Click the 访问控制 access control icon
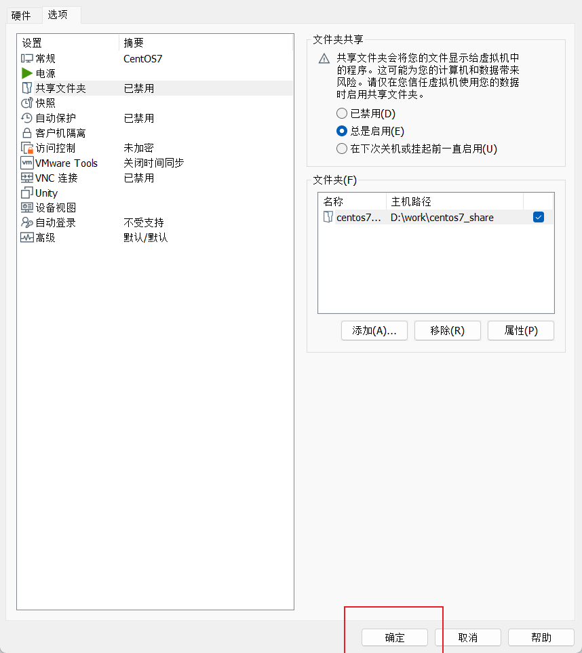The image size is (582, 653). pyautogui.click(x=27, y=148)
